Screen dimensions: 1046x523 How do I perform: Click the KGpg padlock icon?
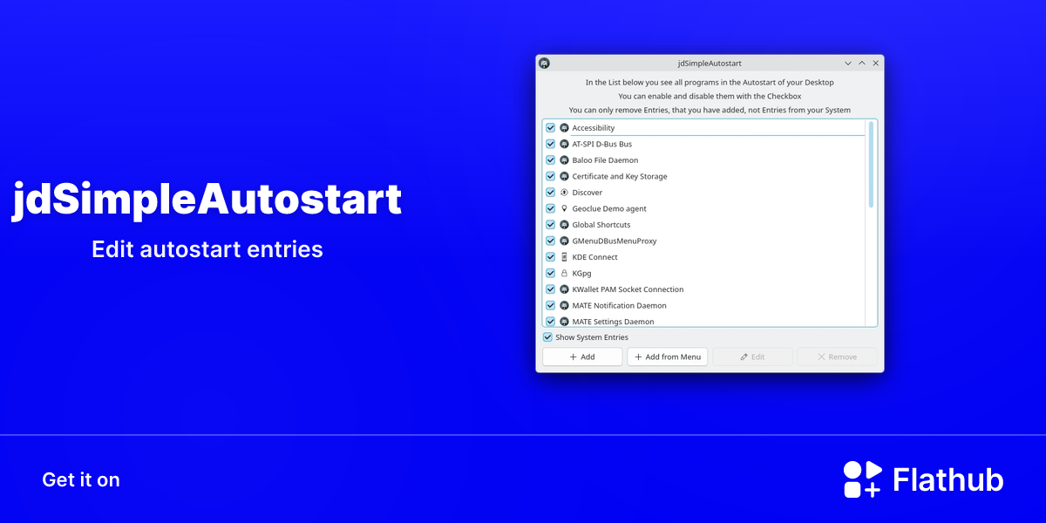click(x=564, y=273)
